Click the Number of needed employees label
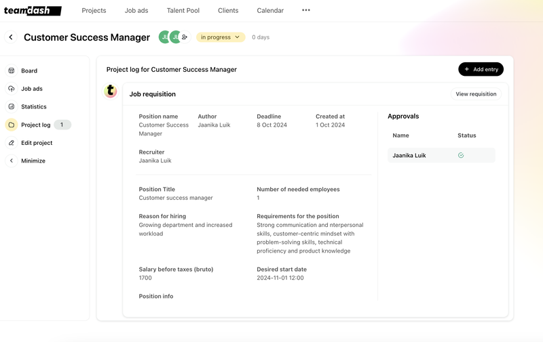The height and width of the screenshot is (342, 543). (298, 190)
